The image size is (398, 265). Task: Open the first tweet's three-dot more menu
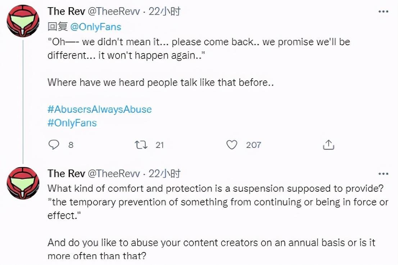(x=383, y=11)
